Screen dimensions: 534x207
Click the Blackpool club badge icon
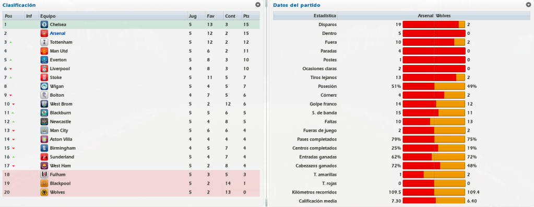click(44, 183)
